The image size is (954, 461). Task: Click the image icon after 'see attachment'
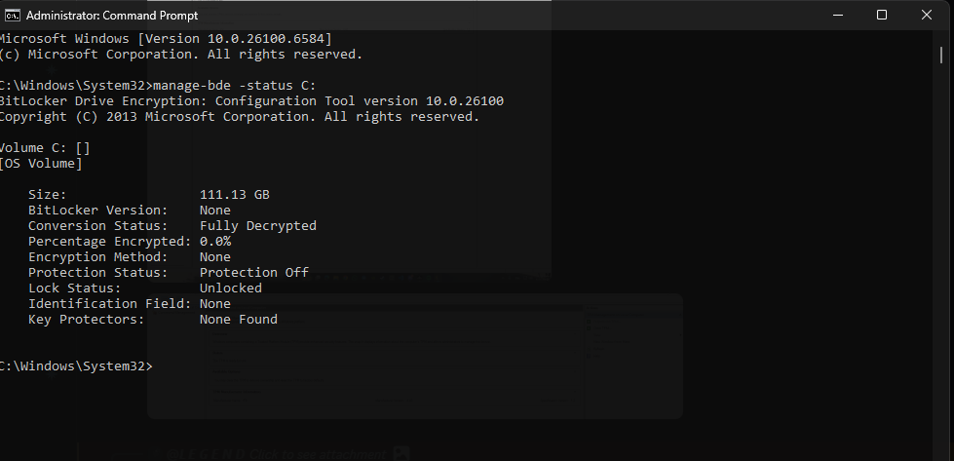(401, 454)
